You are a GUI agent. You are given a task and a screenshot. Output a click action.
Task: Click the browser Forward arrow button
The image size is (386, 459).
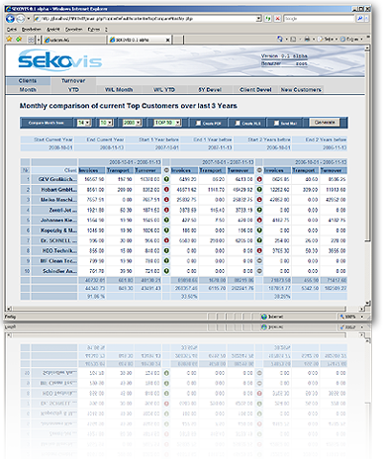point(20,19)
